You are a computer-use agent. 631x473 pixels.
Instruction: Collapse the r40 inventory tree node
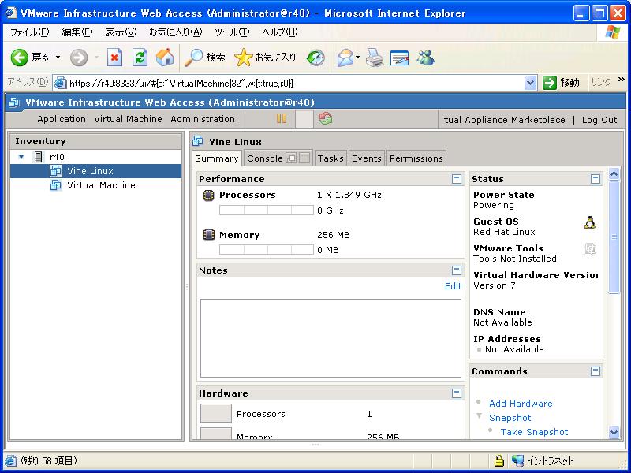22,157
